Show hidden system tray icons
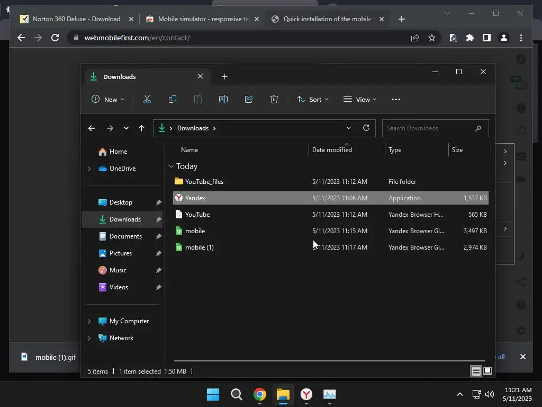 click(460, 394)
